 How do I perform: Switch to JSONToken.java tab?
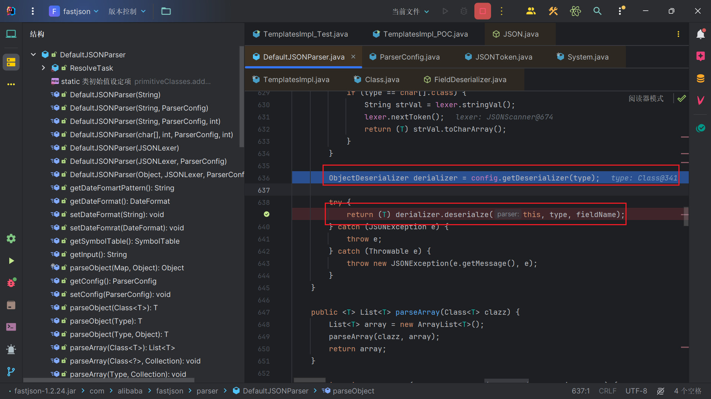499,57
